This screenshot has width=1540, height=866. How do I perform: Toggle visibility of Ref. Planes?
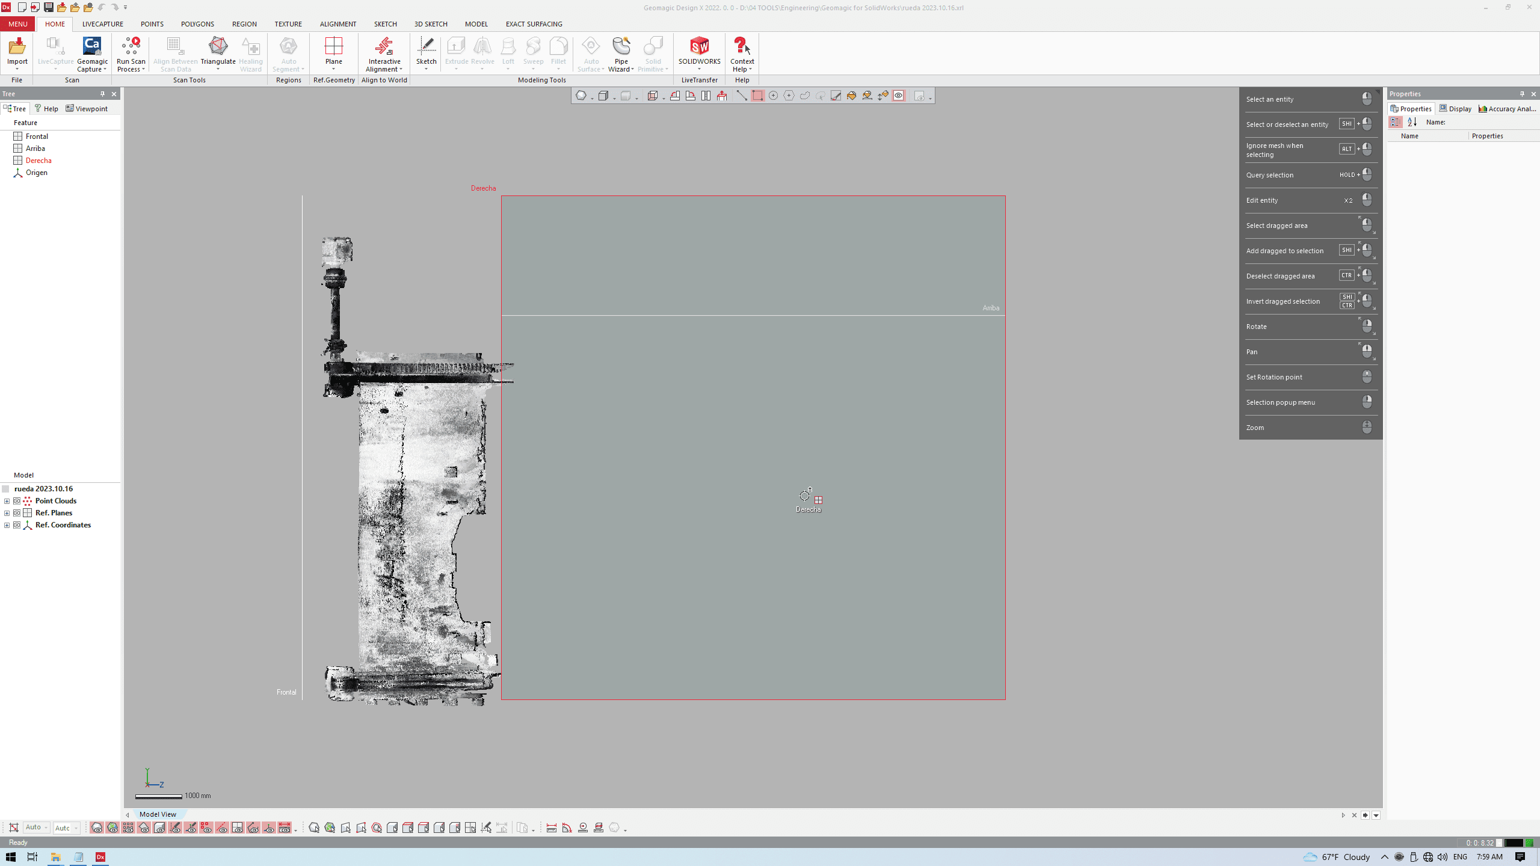17,513
